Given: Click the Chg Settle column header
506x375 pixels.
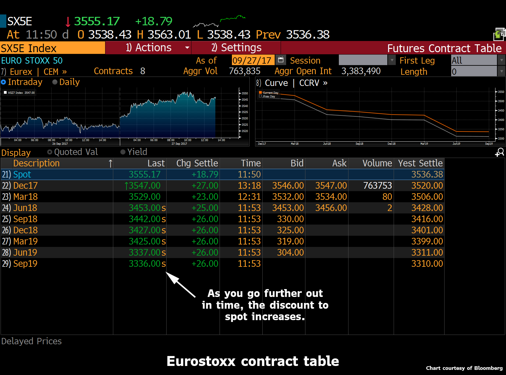Looking at the screenshot, I should point(193,163).
